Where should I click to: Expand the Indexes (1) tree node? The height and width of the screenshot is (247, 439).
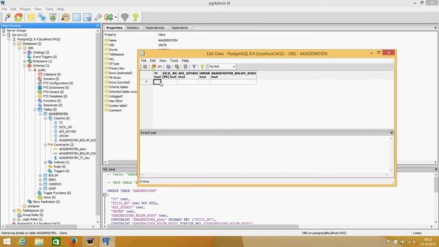tap(45, 162)
